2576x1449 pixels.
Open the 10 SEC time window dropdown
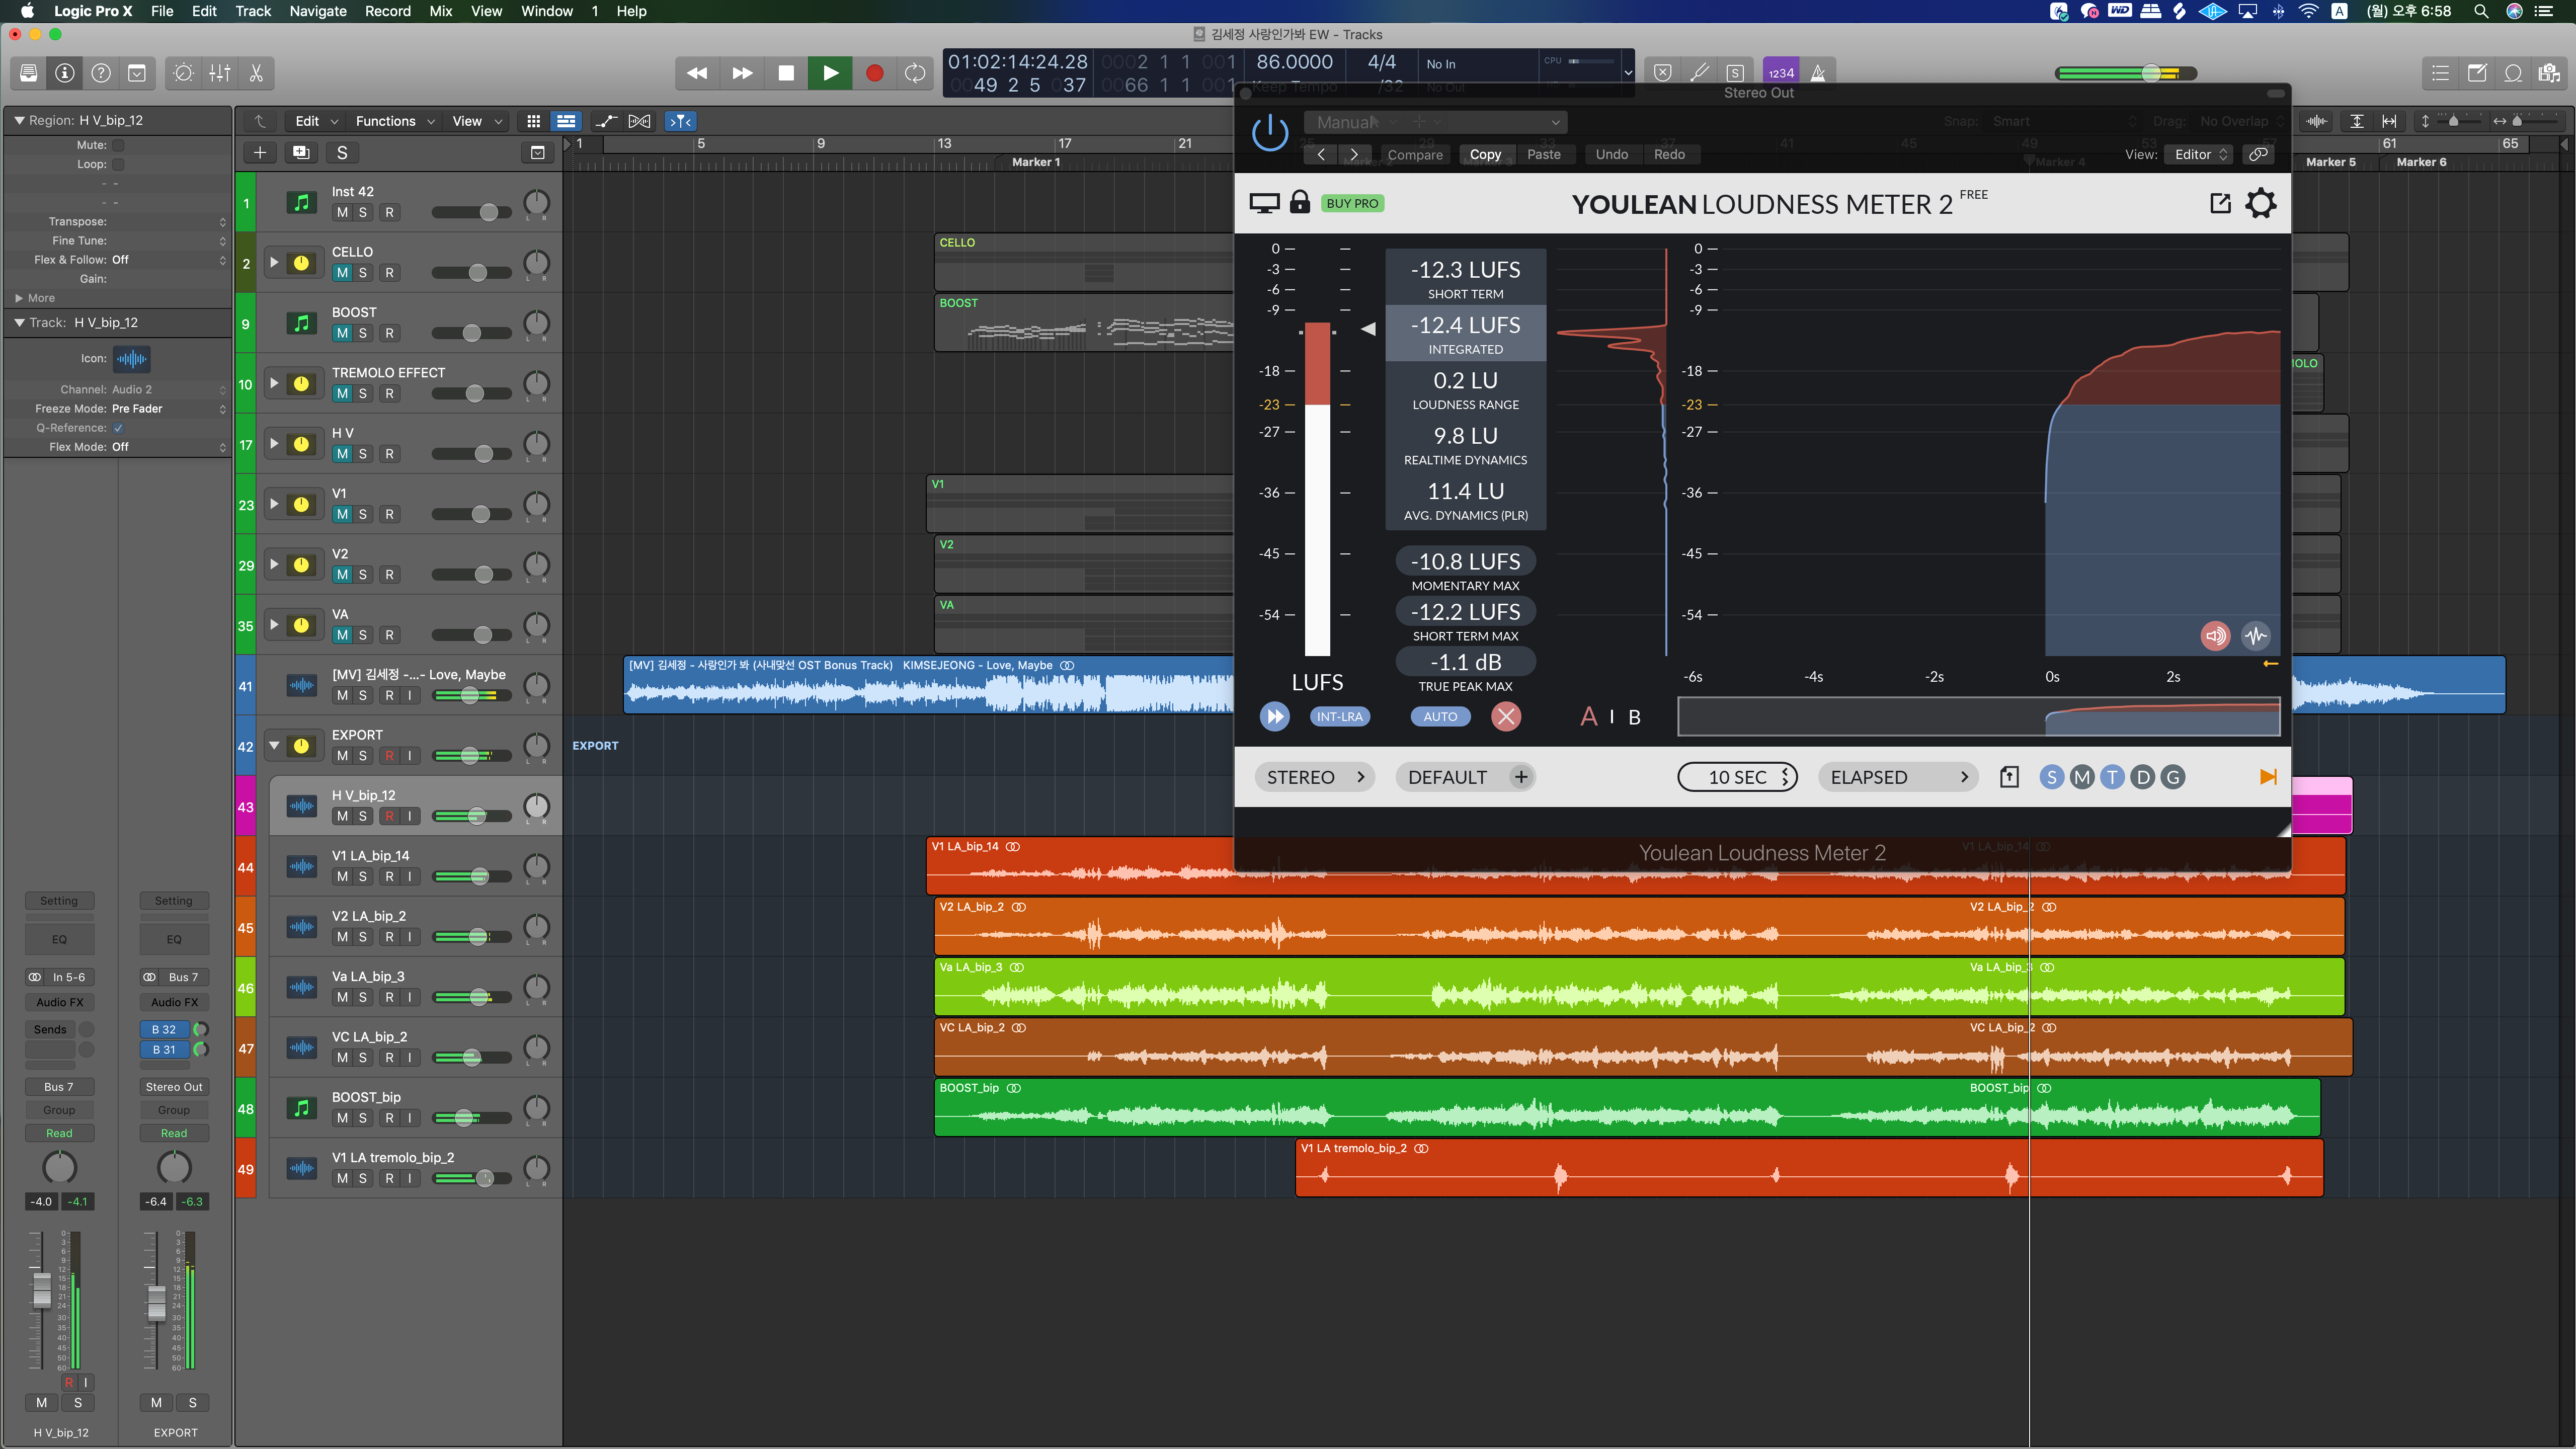[1737, 777]
